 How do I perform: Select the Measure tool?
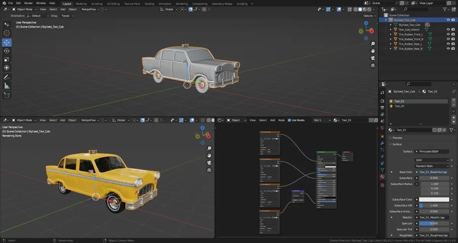pyautogui.click(x=7, y=86)
